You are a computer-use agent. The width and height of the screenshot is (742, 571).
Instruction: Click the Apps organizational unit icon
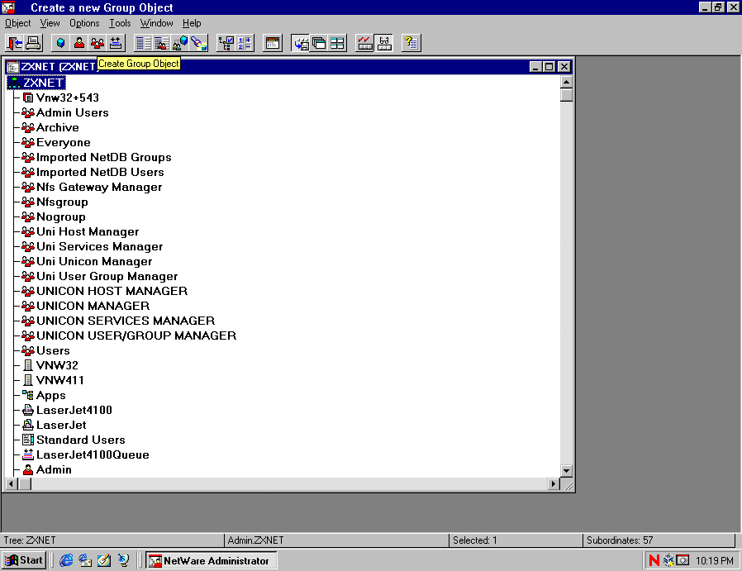tap(28, 395)
